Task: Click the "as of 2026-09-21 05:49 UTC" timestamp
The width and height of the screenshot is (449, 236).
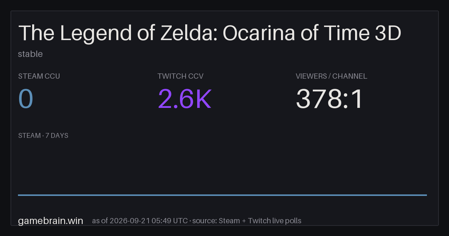Action: point(140,221)
